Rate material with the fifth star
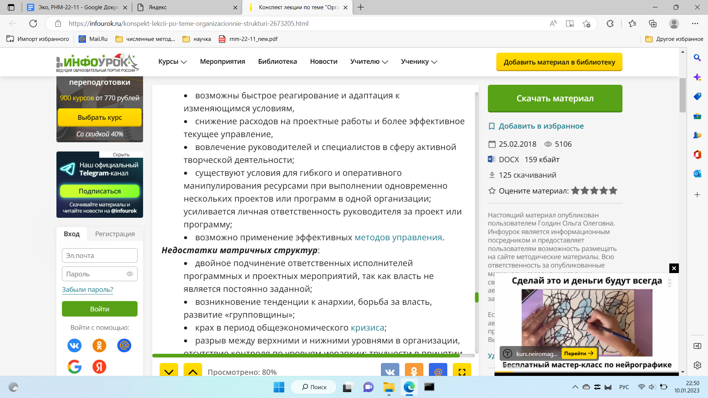This screenshot has width=708, height=398. click(x=613, y=191)
